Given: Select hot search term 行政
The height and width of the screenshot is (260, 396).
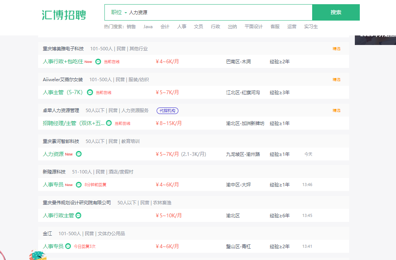Looking at the screenshot, I should [x=215, y=27].
